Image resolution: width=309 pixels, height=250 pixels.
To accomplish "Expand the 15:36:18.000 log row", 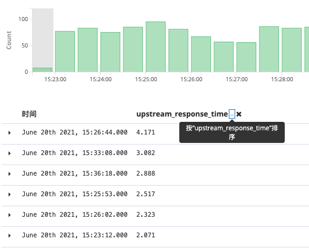I will tap(9, 174).
